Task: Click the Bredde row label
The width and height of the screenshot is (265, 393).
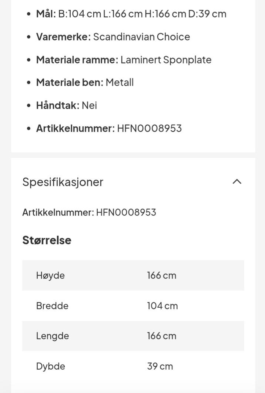Action: [x=52, y=306]
